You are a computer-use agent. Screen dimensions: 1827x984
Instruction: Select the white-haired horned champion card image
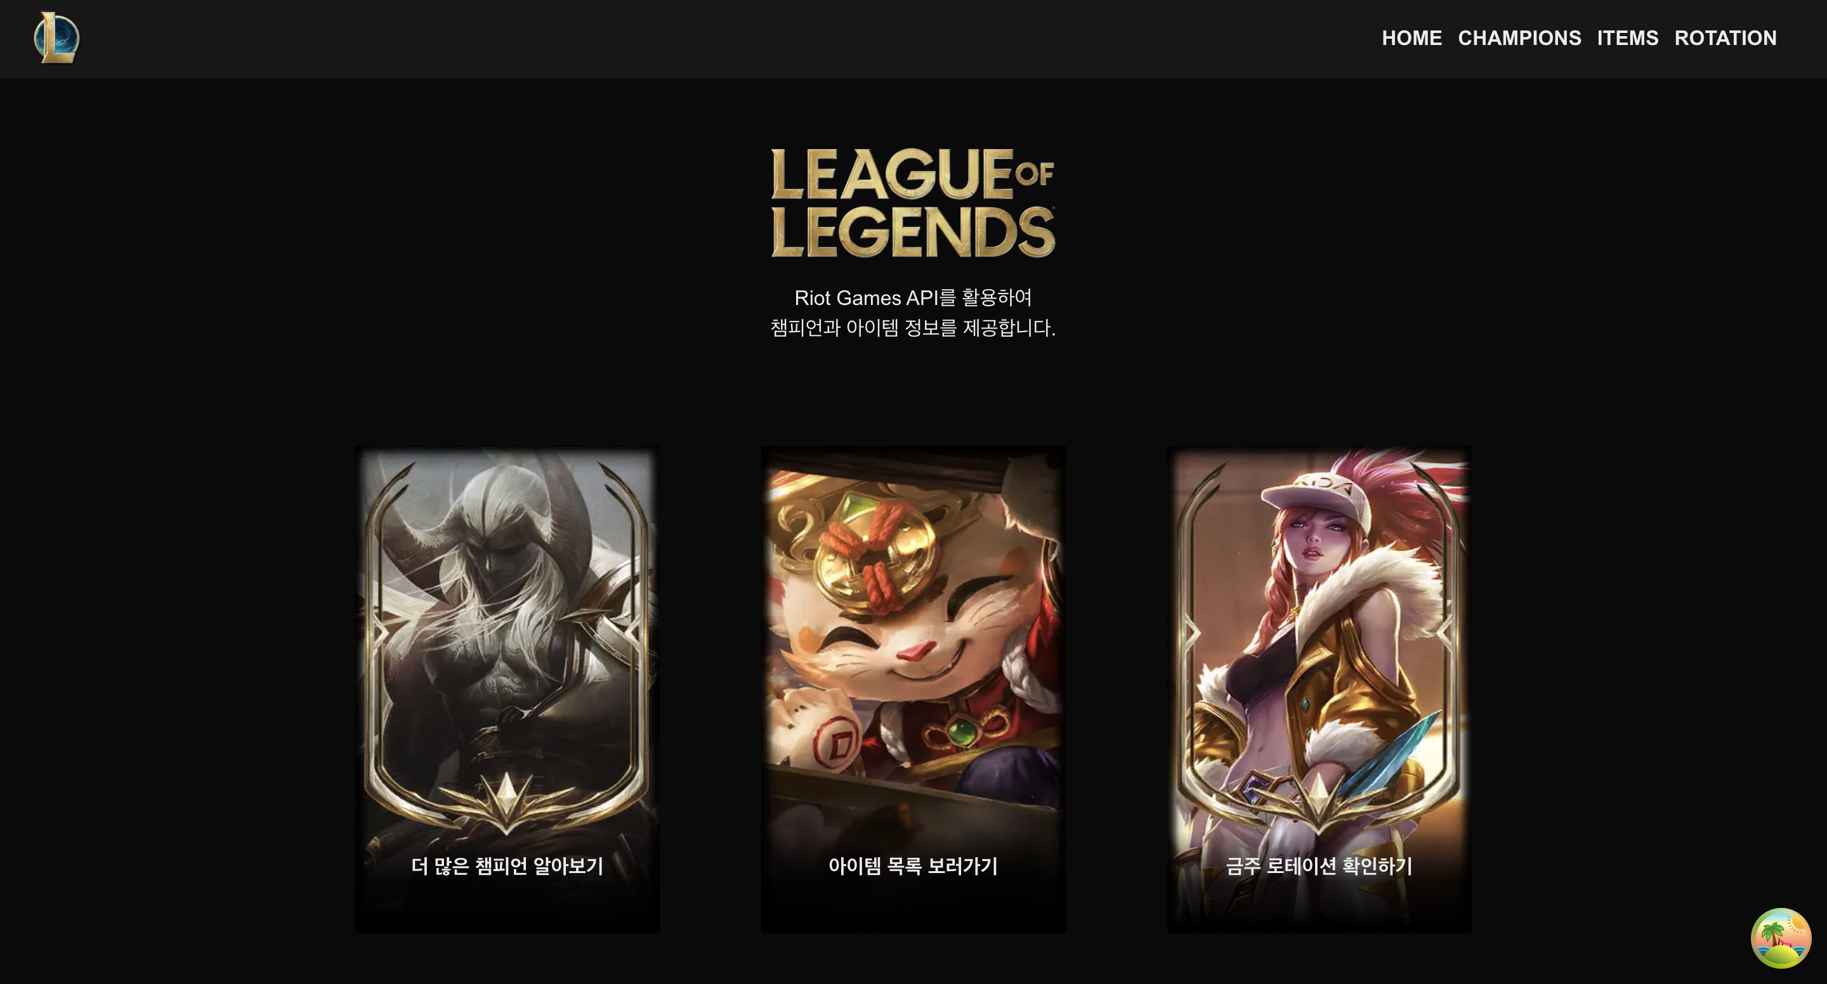pyautogui.click(x=507, y=689)
